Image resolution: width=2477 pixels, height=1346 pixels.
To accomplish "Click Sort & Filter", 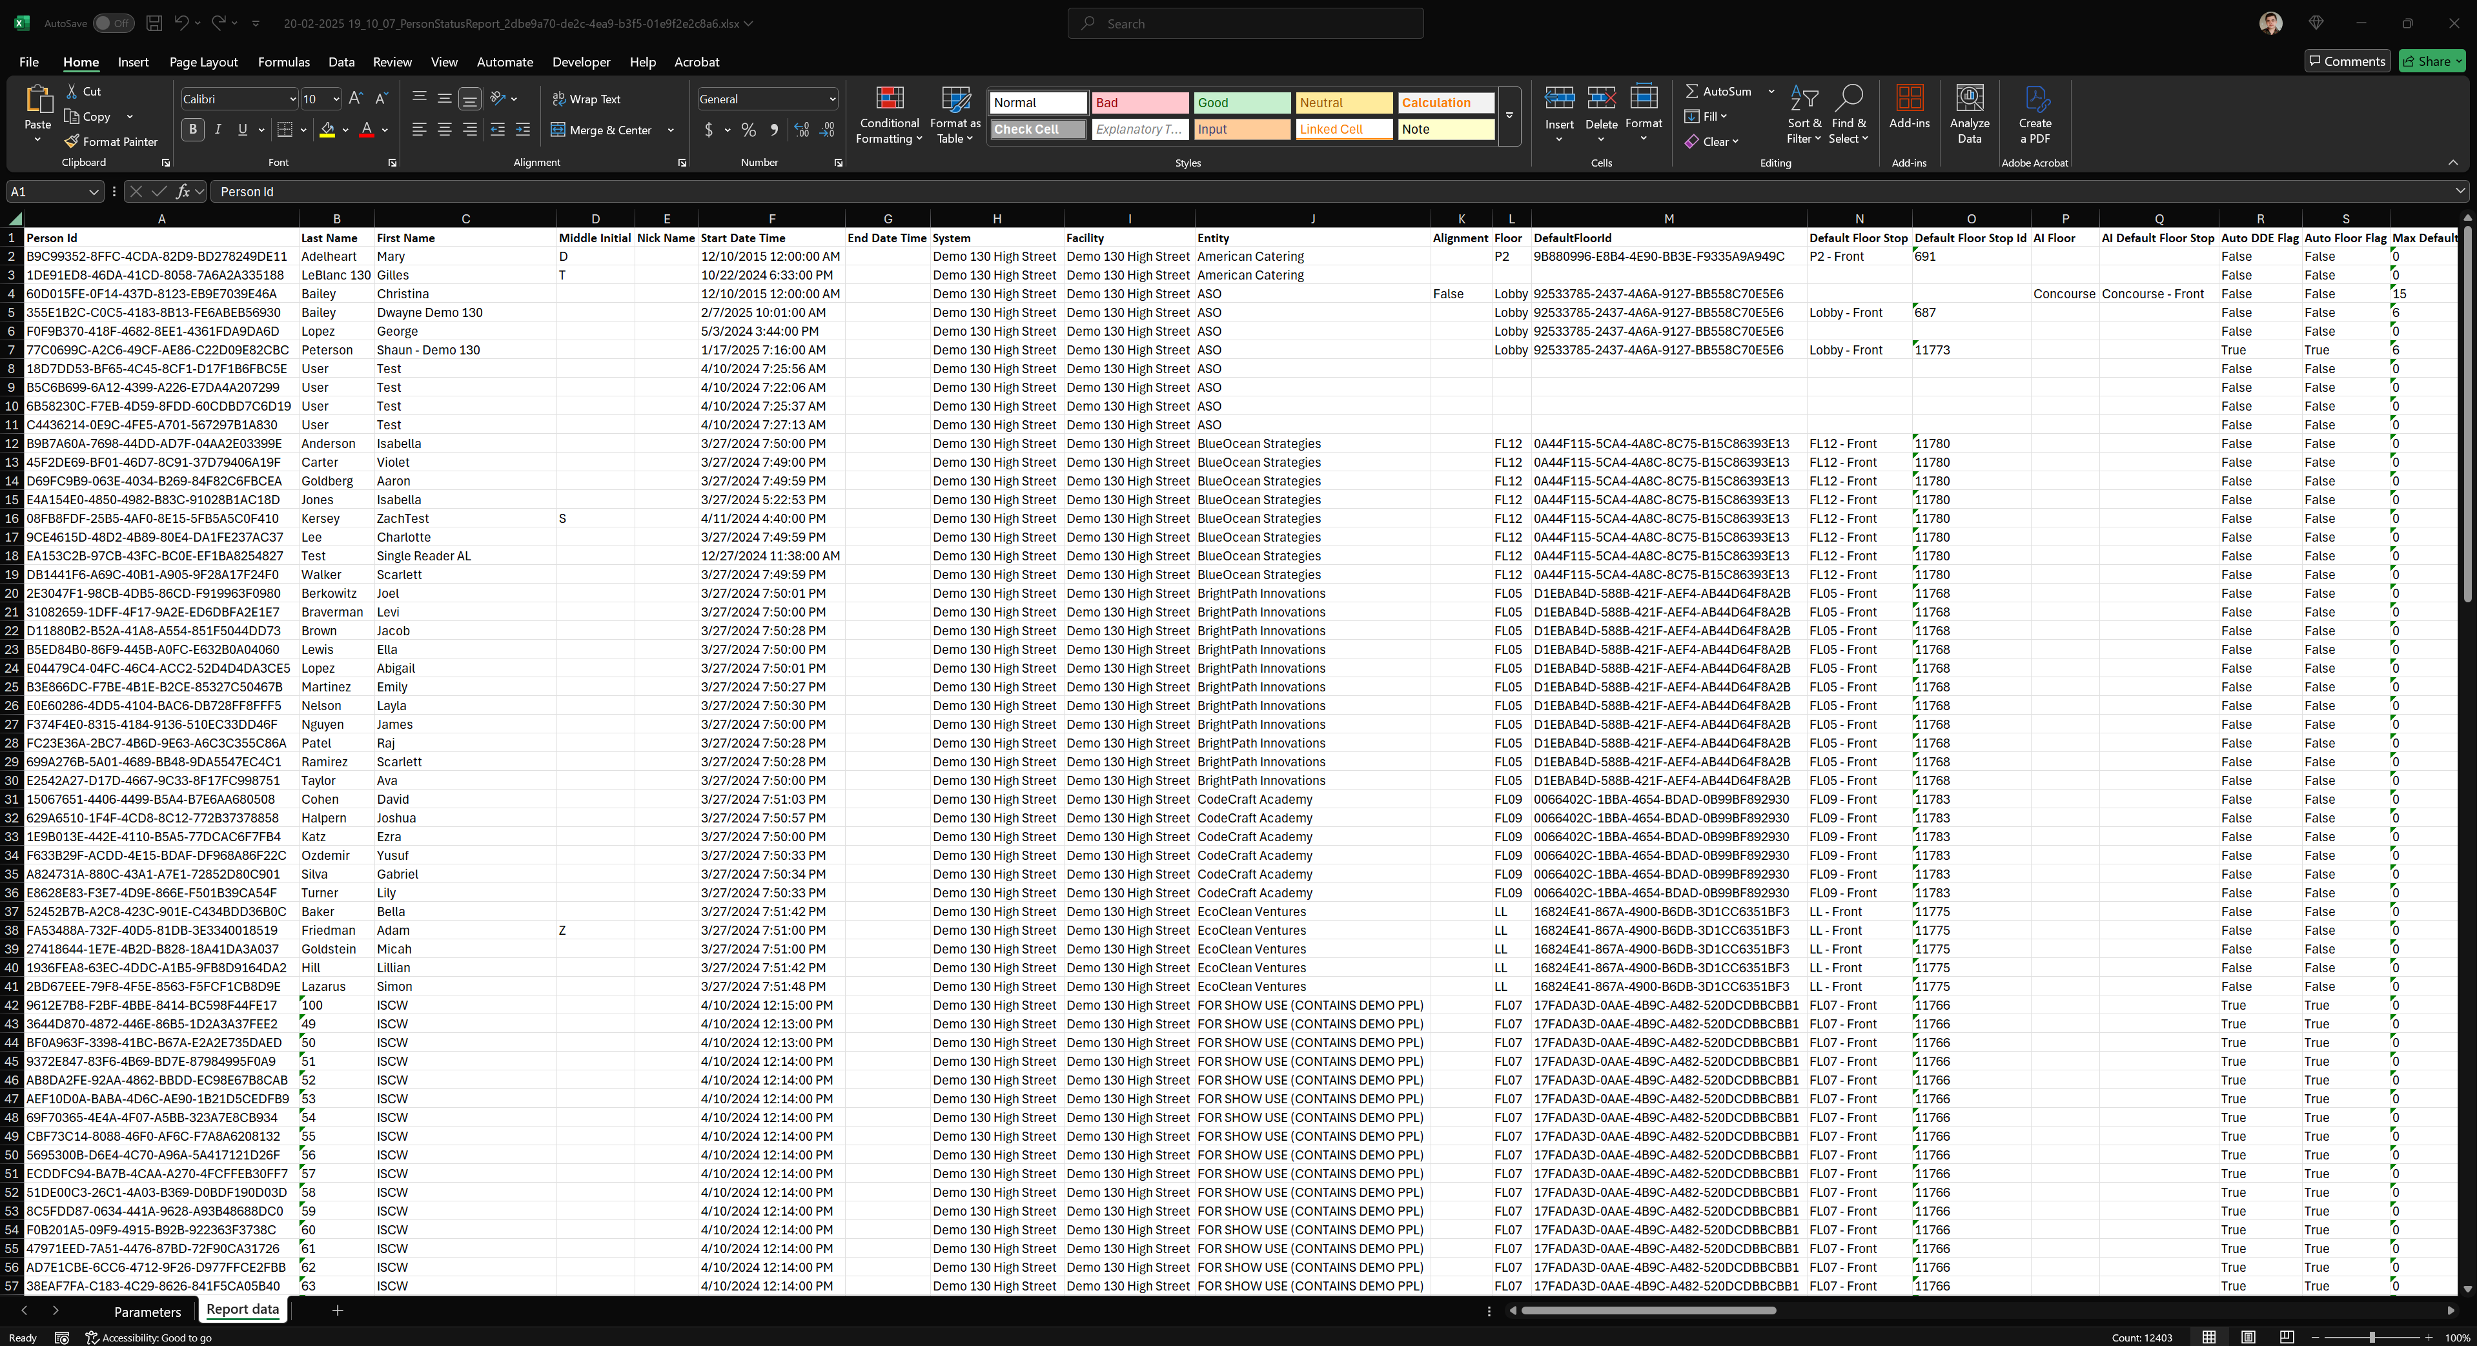I will click(x=1804, y=116).
